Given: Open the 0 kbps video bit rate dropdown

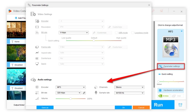Looking at the screenshot, I should [x=74, y=32].
